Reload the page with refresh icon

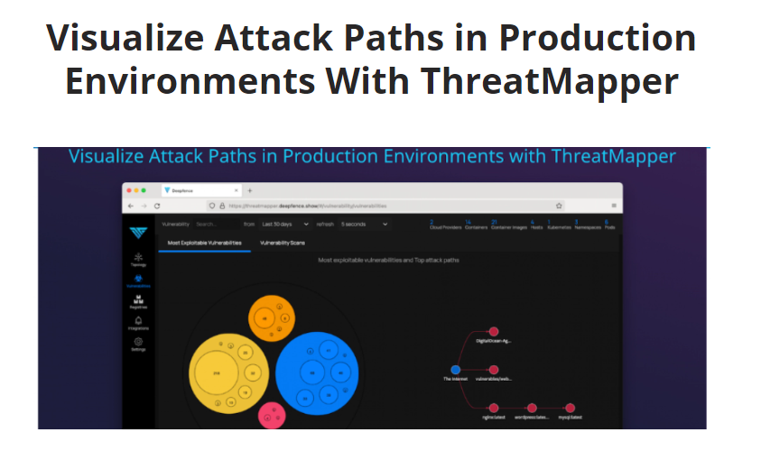point(157,206)
